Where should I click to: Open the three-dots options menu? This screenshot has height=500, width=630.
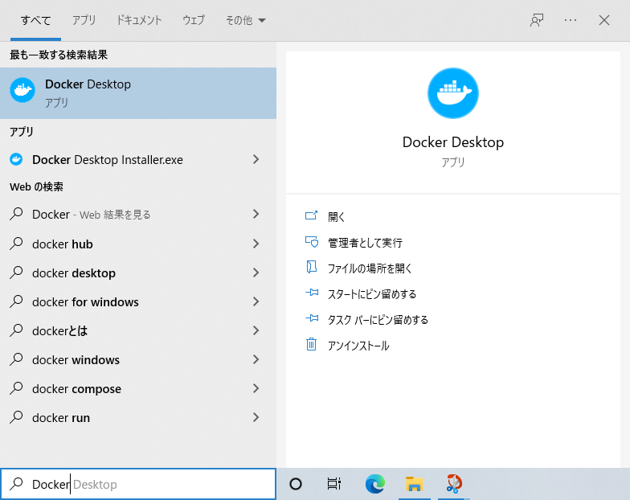(x=571, y=20)
